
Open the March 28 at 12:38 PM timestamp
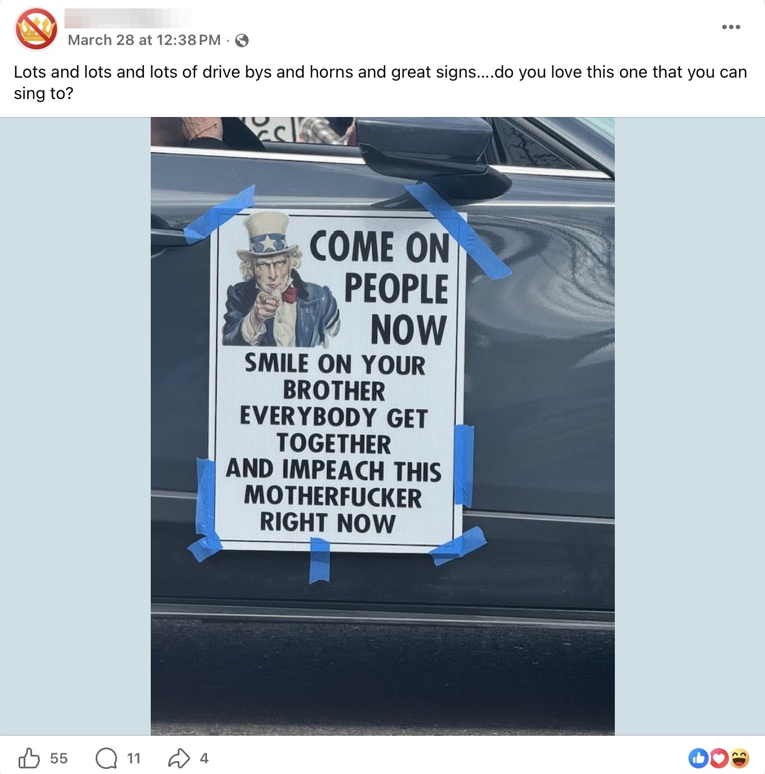pyautogui.click(x=144, y=40)
